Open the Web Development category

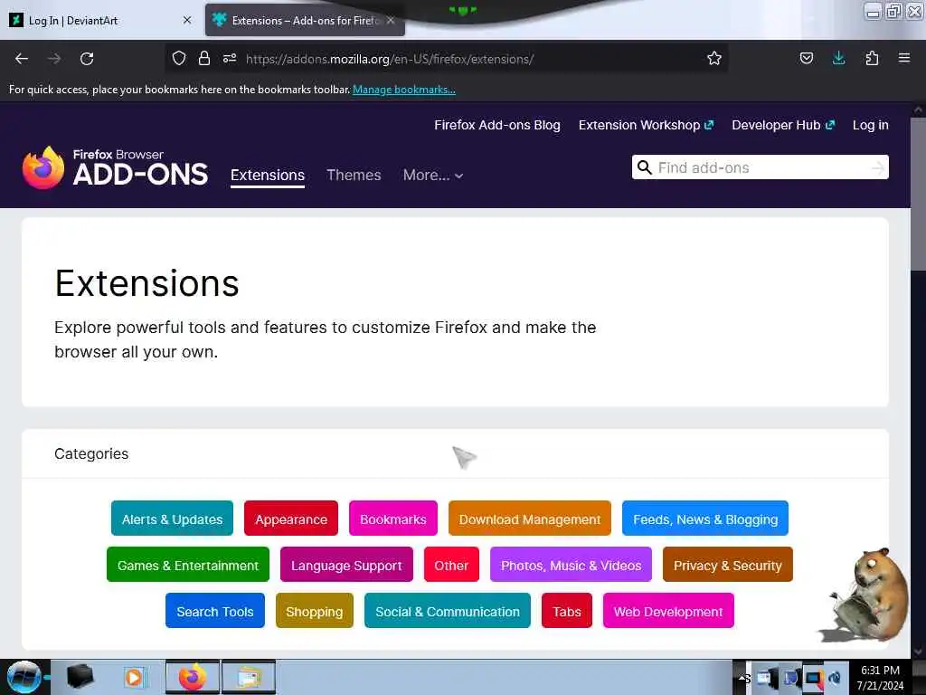[668, 611]
